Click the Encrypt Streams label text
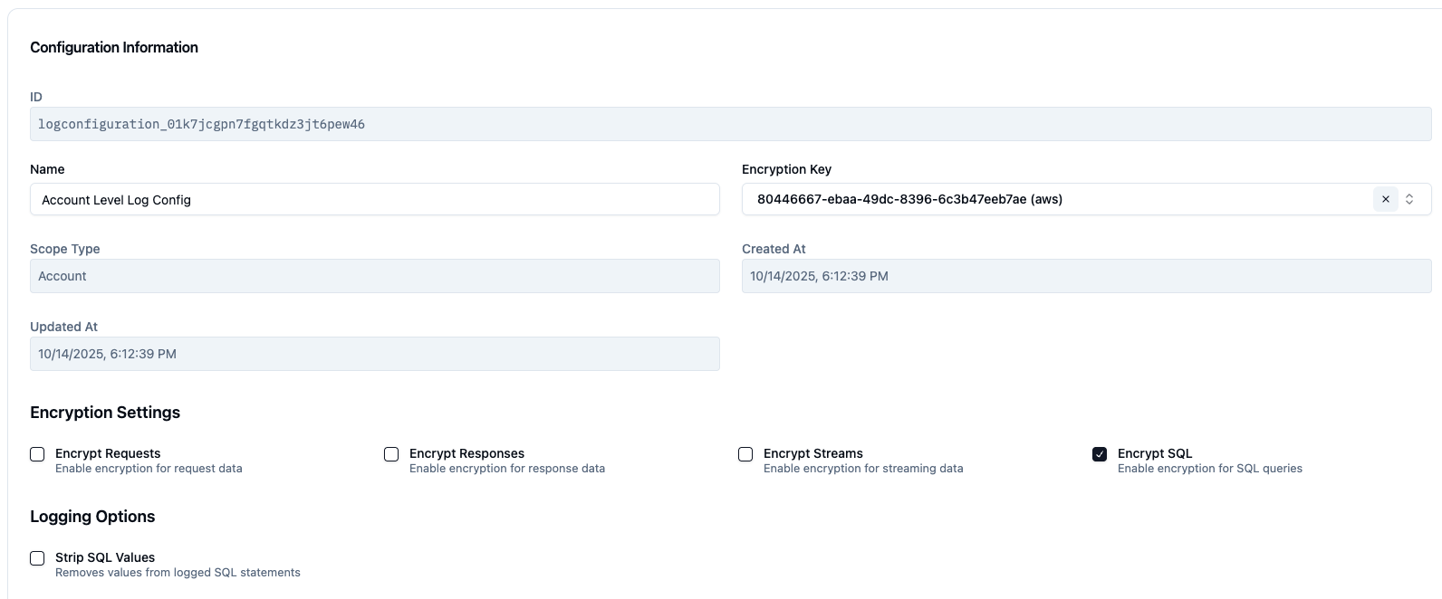The width and height of the screenshot is (1442, 599). (812, 453)
